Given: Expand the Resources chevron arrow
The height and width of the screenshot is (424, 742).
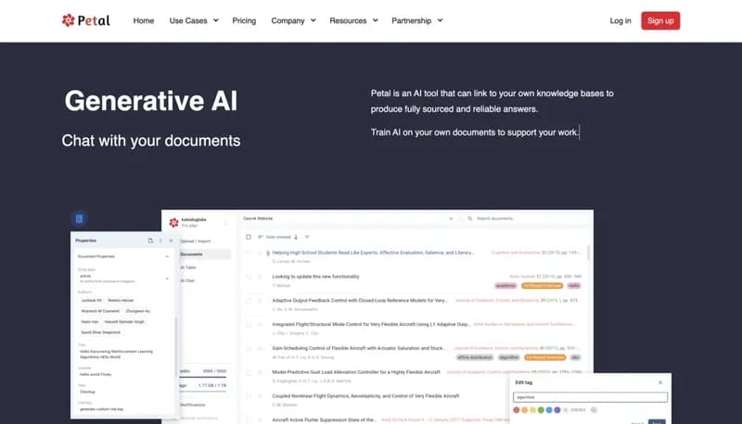Looking at the screenshot, I should click(376, 20).
